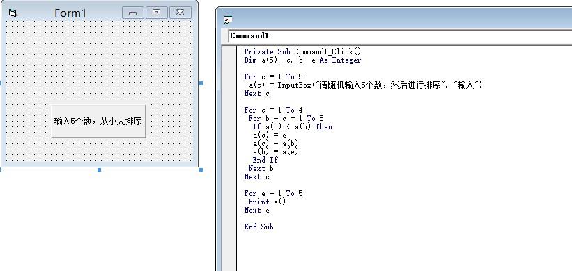
Task: Click the InputBox code line
Action: [366, 85]
